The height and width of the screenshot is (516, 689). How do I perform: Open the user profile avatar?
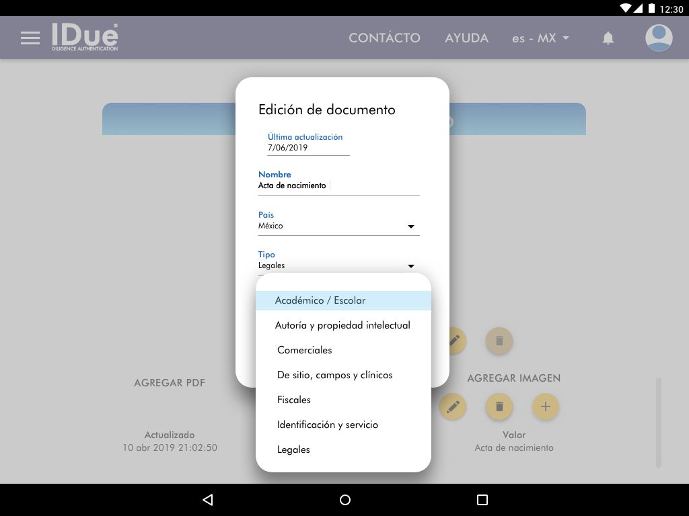[x=658, y=38]
